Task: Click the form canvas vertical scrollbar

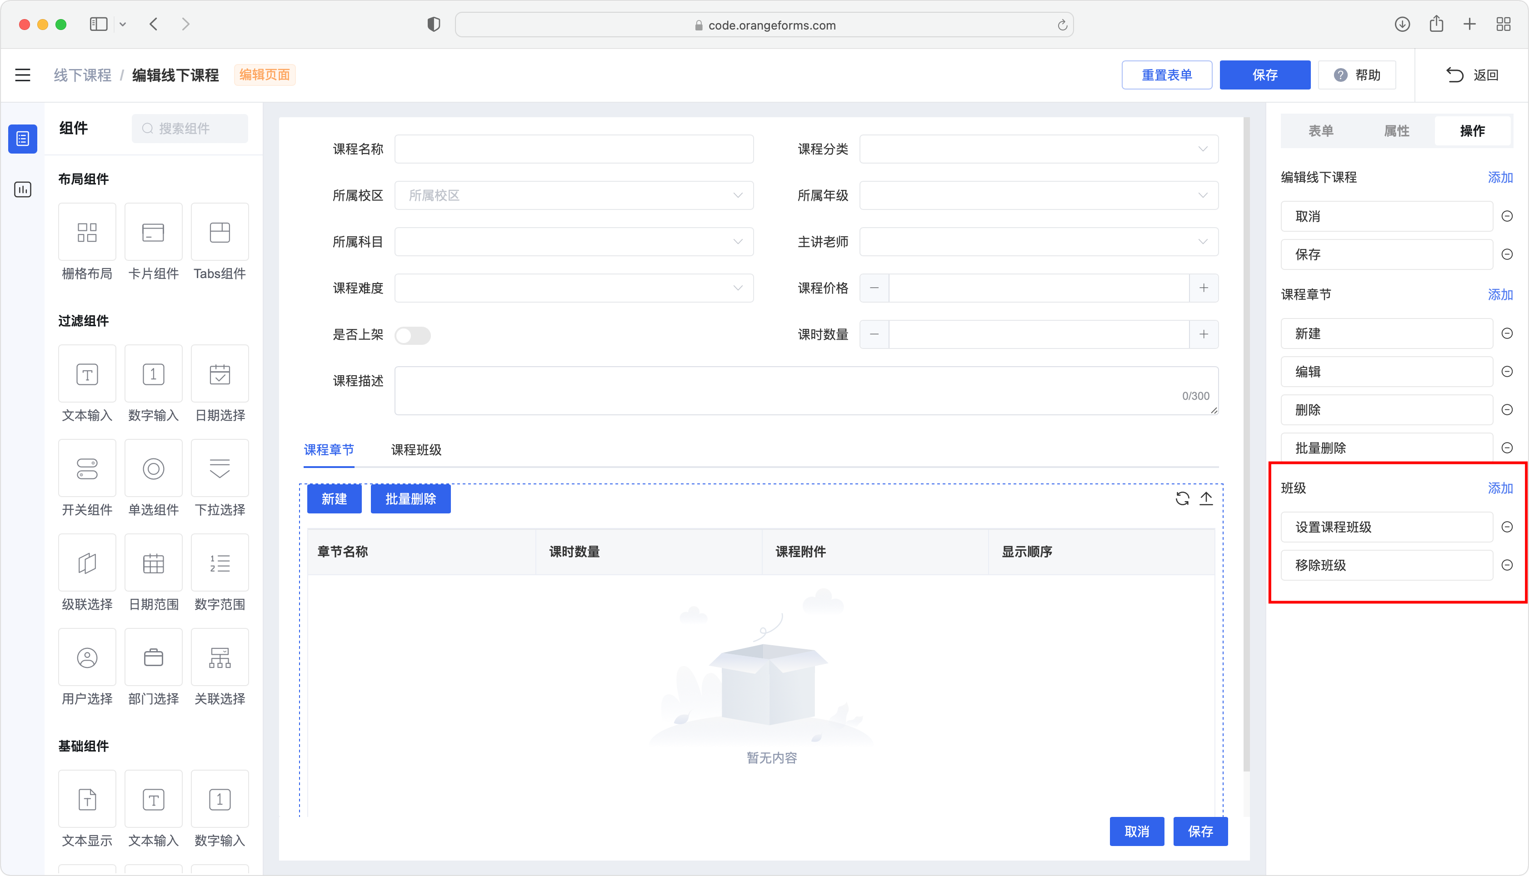Action: coord(1247,444)
